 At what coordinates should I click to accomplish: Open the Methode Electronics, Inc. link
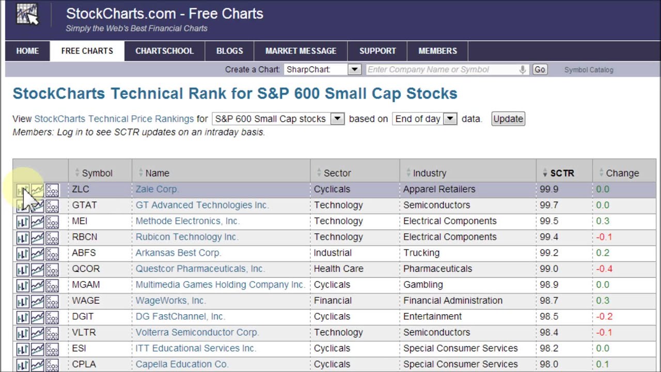click(x=187, y=221)
